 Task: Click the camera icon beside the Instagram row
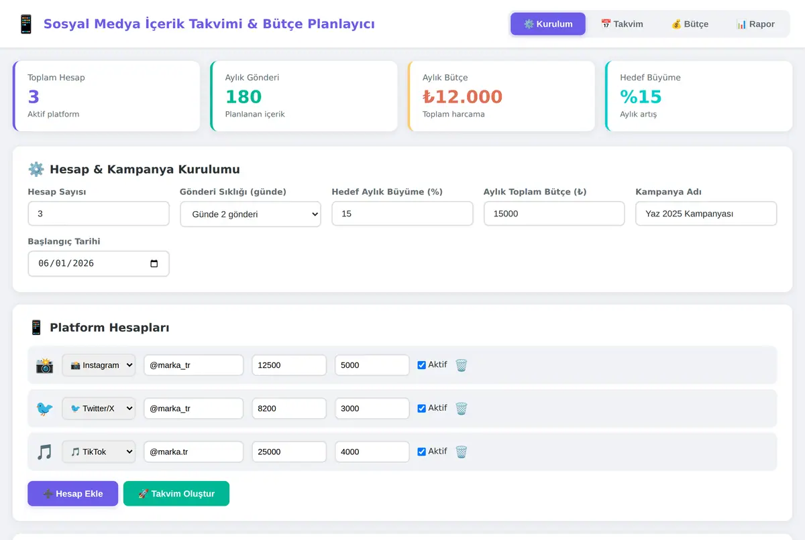point(44,365)
